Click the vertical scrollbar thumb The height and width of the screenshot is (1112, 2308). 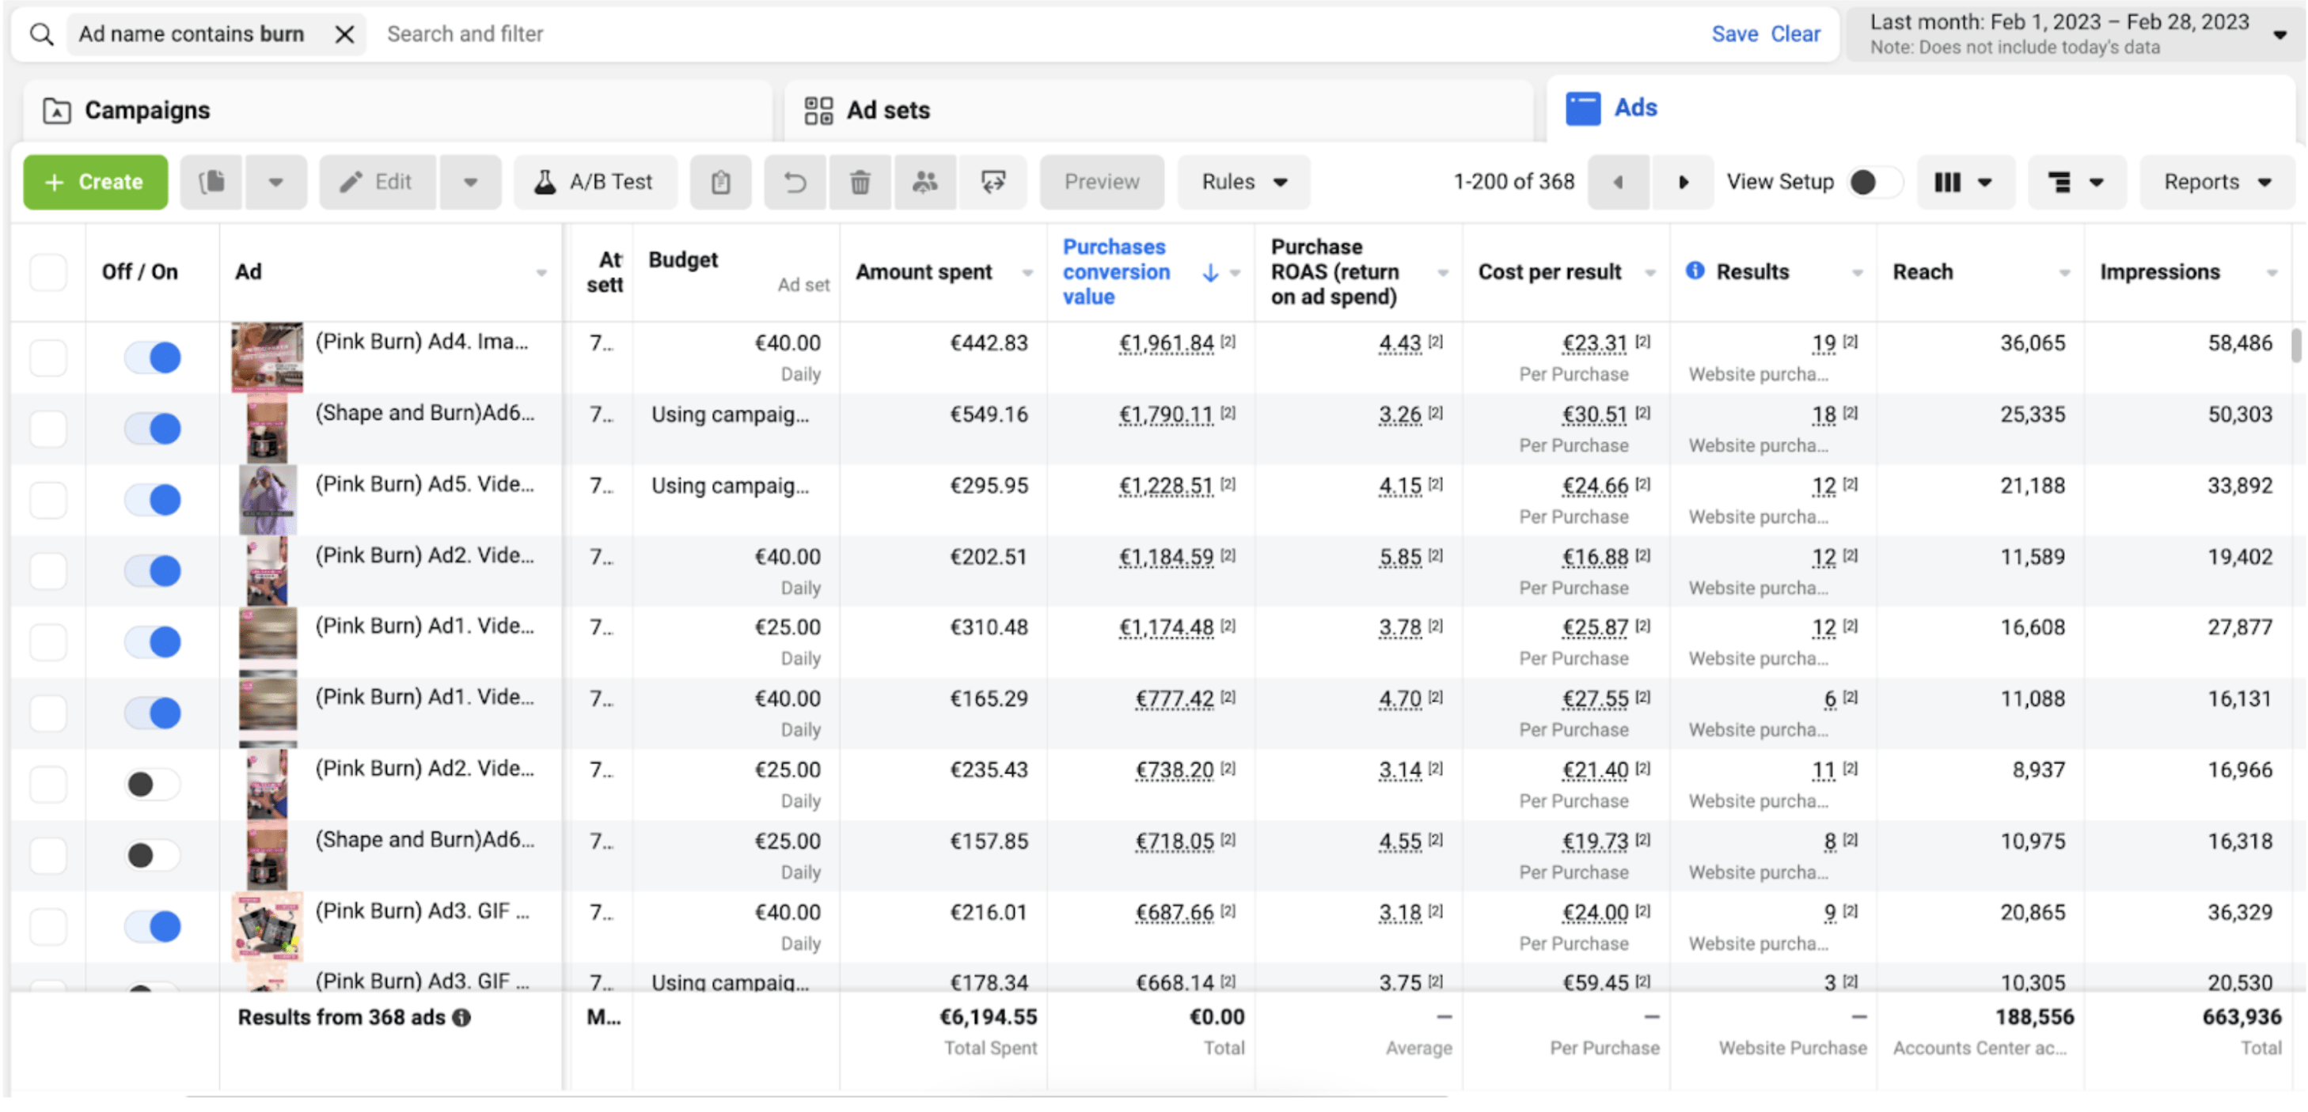2295,346
